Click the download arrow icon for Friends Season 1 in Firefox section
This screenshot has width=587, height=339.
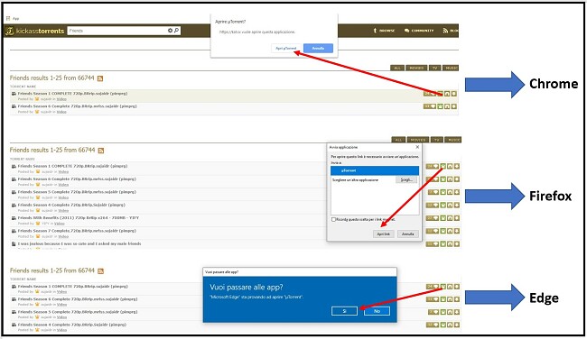(457, 166)
